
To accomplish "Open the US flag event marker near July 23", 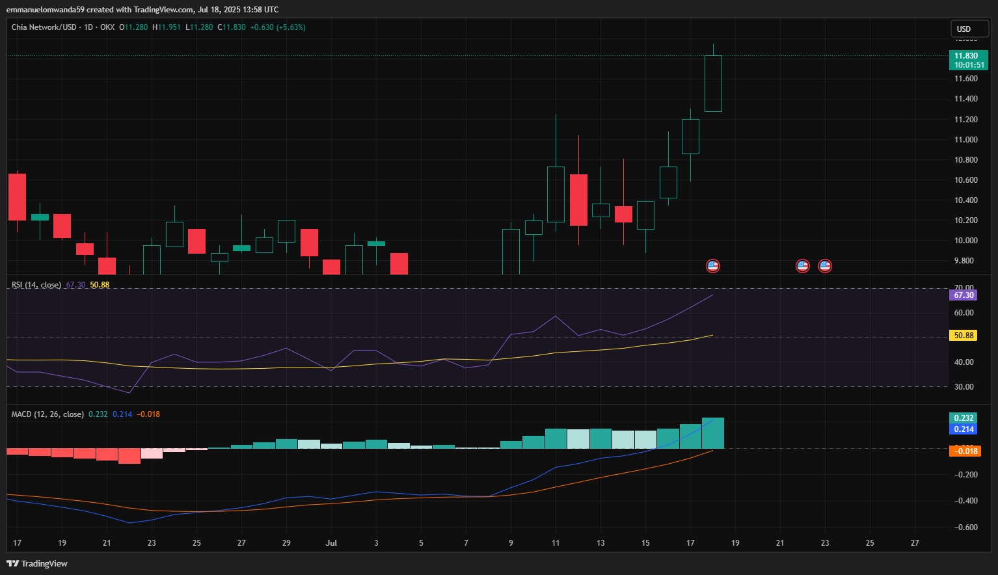I will (825, 265).
